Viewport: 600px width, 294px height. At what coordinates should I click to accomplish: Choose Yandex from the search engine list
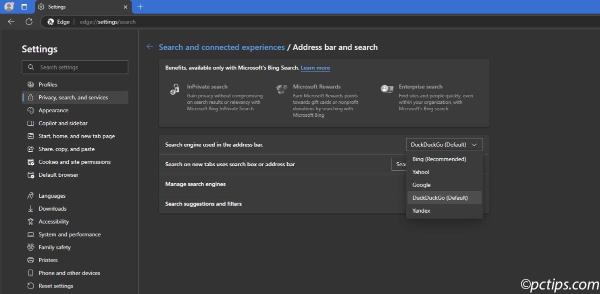click(444, 211)
